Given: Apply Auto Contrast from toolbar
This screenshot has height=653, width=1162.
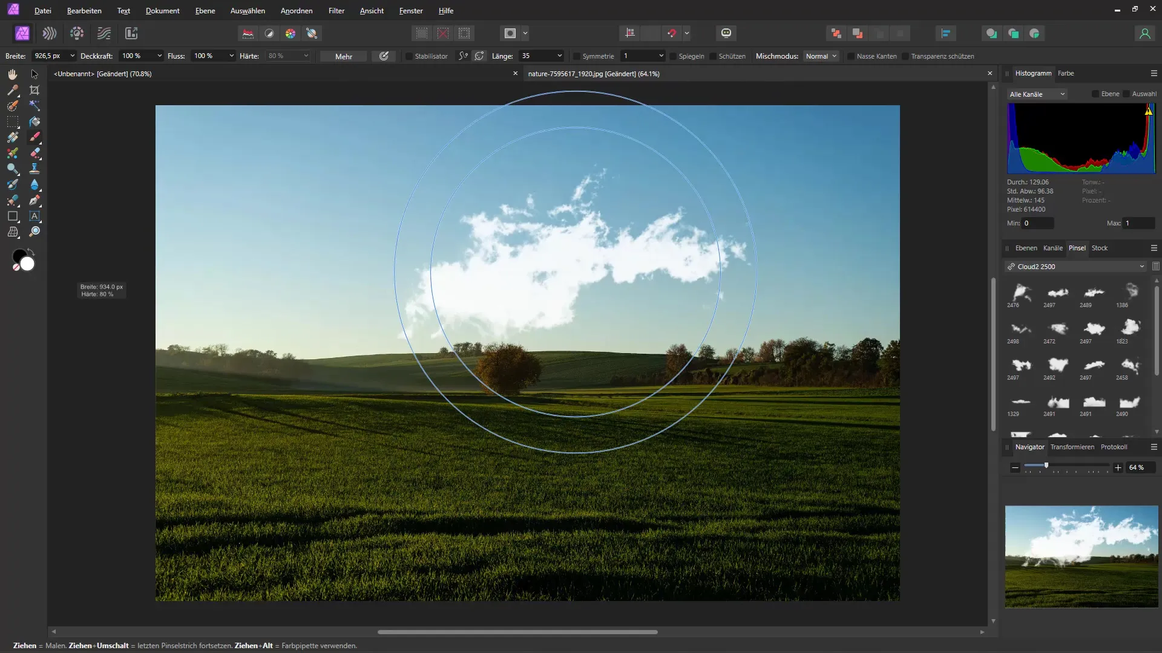Looking at the screenshot, I should (269, 33).
